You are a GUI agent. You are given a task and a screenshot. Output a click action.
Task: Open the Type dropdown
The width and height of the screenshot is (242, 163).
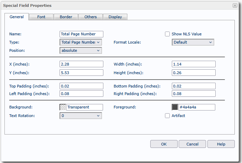(81, 42)
